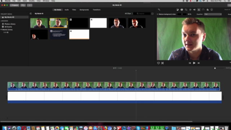Open the media browser settings gear
The width and height of the screenshot is (231, 130).
click(x=152, y=14)
